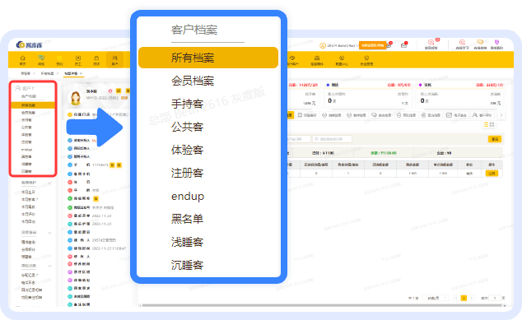
Task: Expand the record tab strip with the right chevron
Action: point(501,115)
